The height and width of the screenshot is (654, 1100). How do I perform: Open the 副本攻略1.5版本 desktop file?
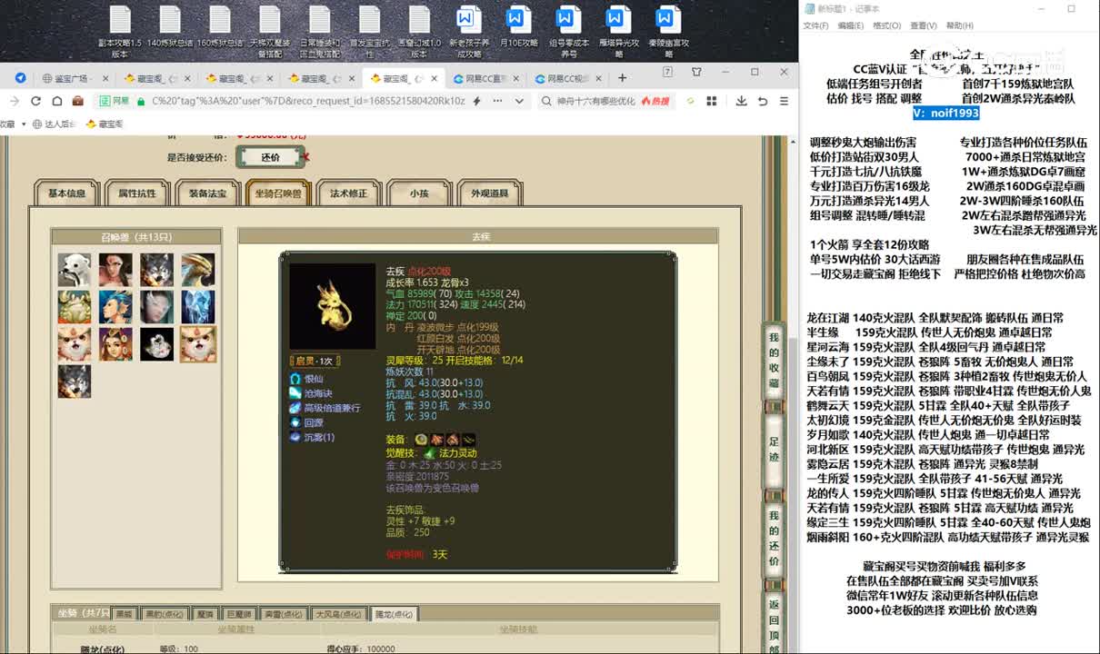tap(120, 32)
